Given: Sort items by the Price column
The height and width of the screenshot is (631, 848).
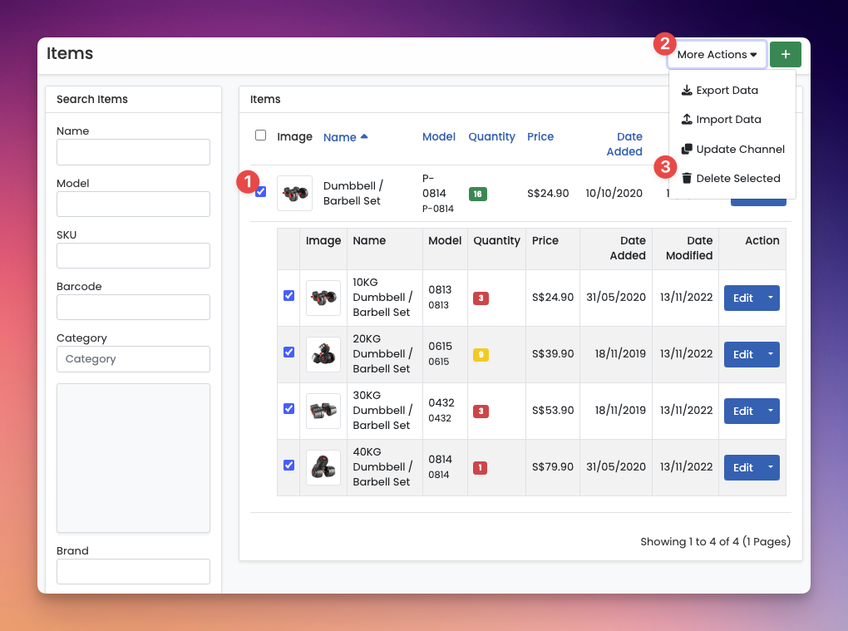Looking at the screenshot, I should pyautogui.click(x=540, y=136).
